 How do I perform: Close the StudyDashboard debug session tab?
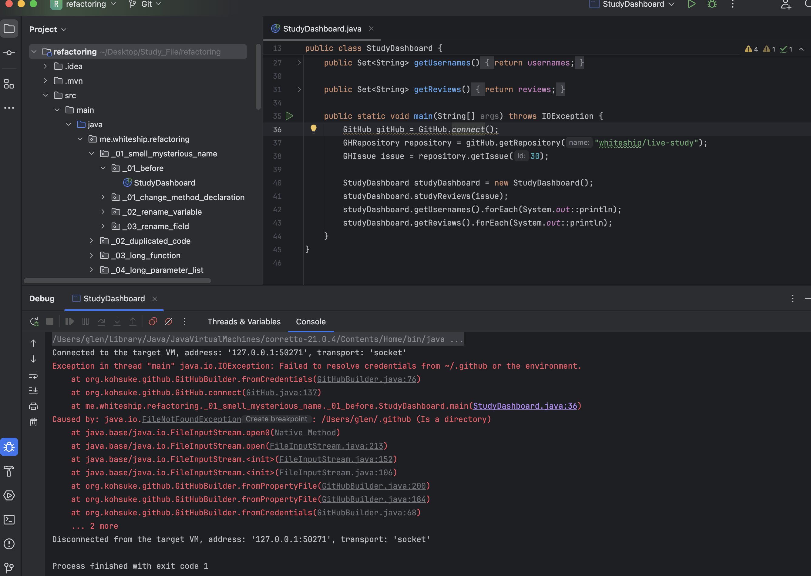[155, 299]
